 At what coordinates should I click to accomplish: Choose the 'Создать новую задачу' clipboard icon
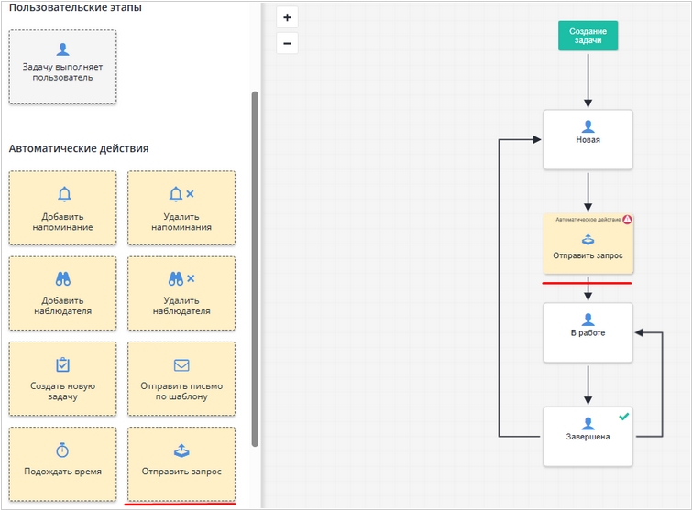tap(63, 364)
